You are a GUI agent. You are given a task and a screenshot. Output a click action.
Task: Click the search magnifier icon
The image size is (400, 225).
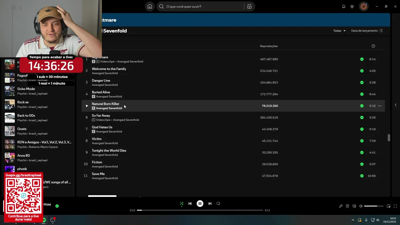point(162,7)
